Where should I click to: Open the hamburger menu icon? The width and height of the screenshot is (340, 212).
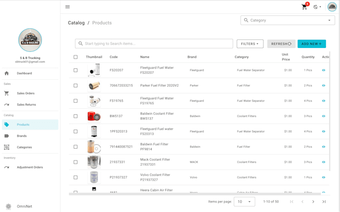[x=67, y=7]
